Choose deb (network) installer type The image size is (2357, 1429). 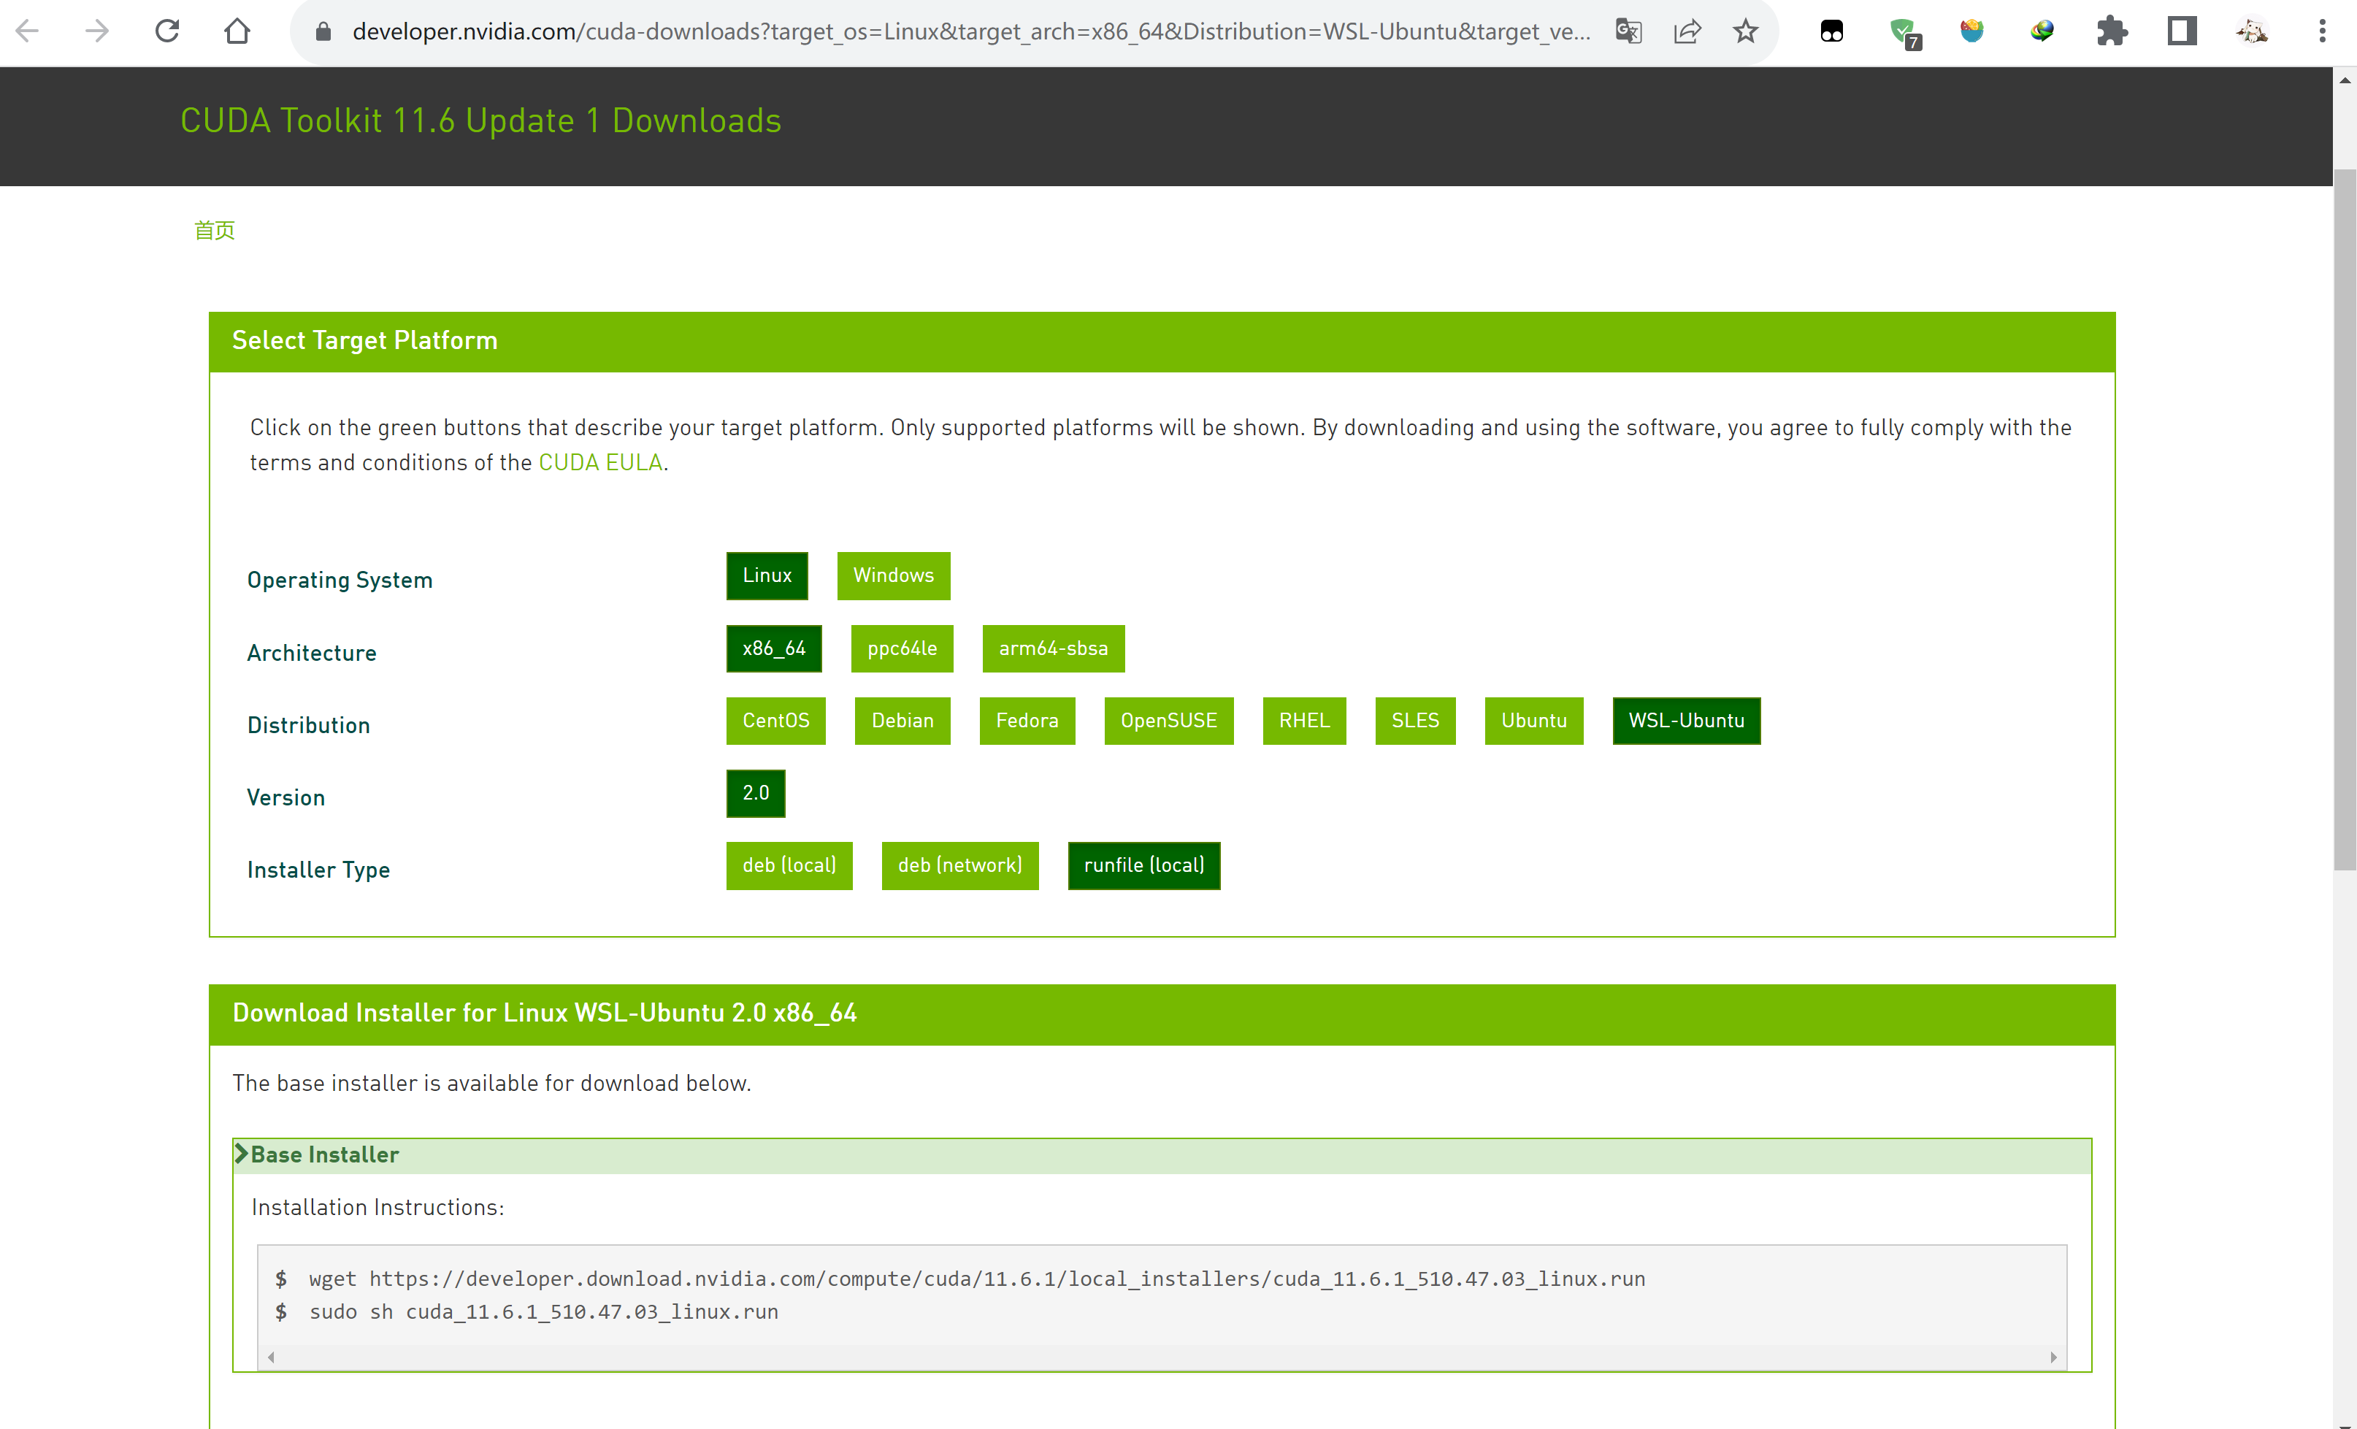(x=959, y=865)
